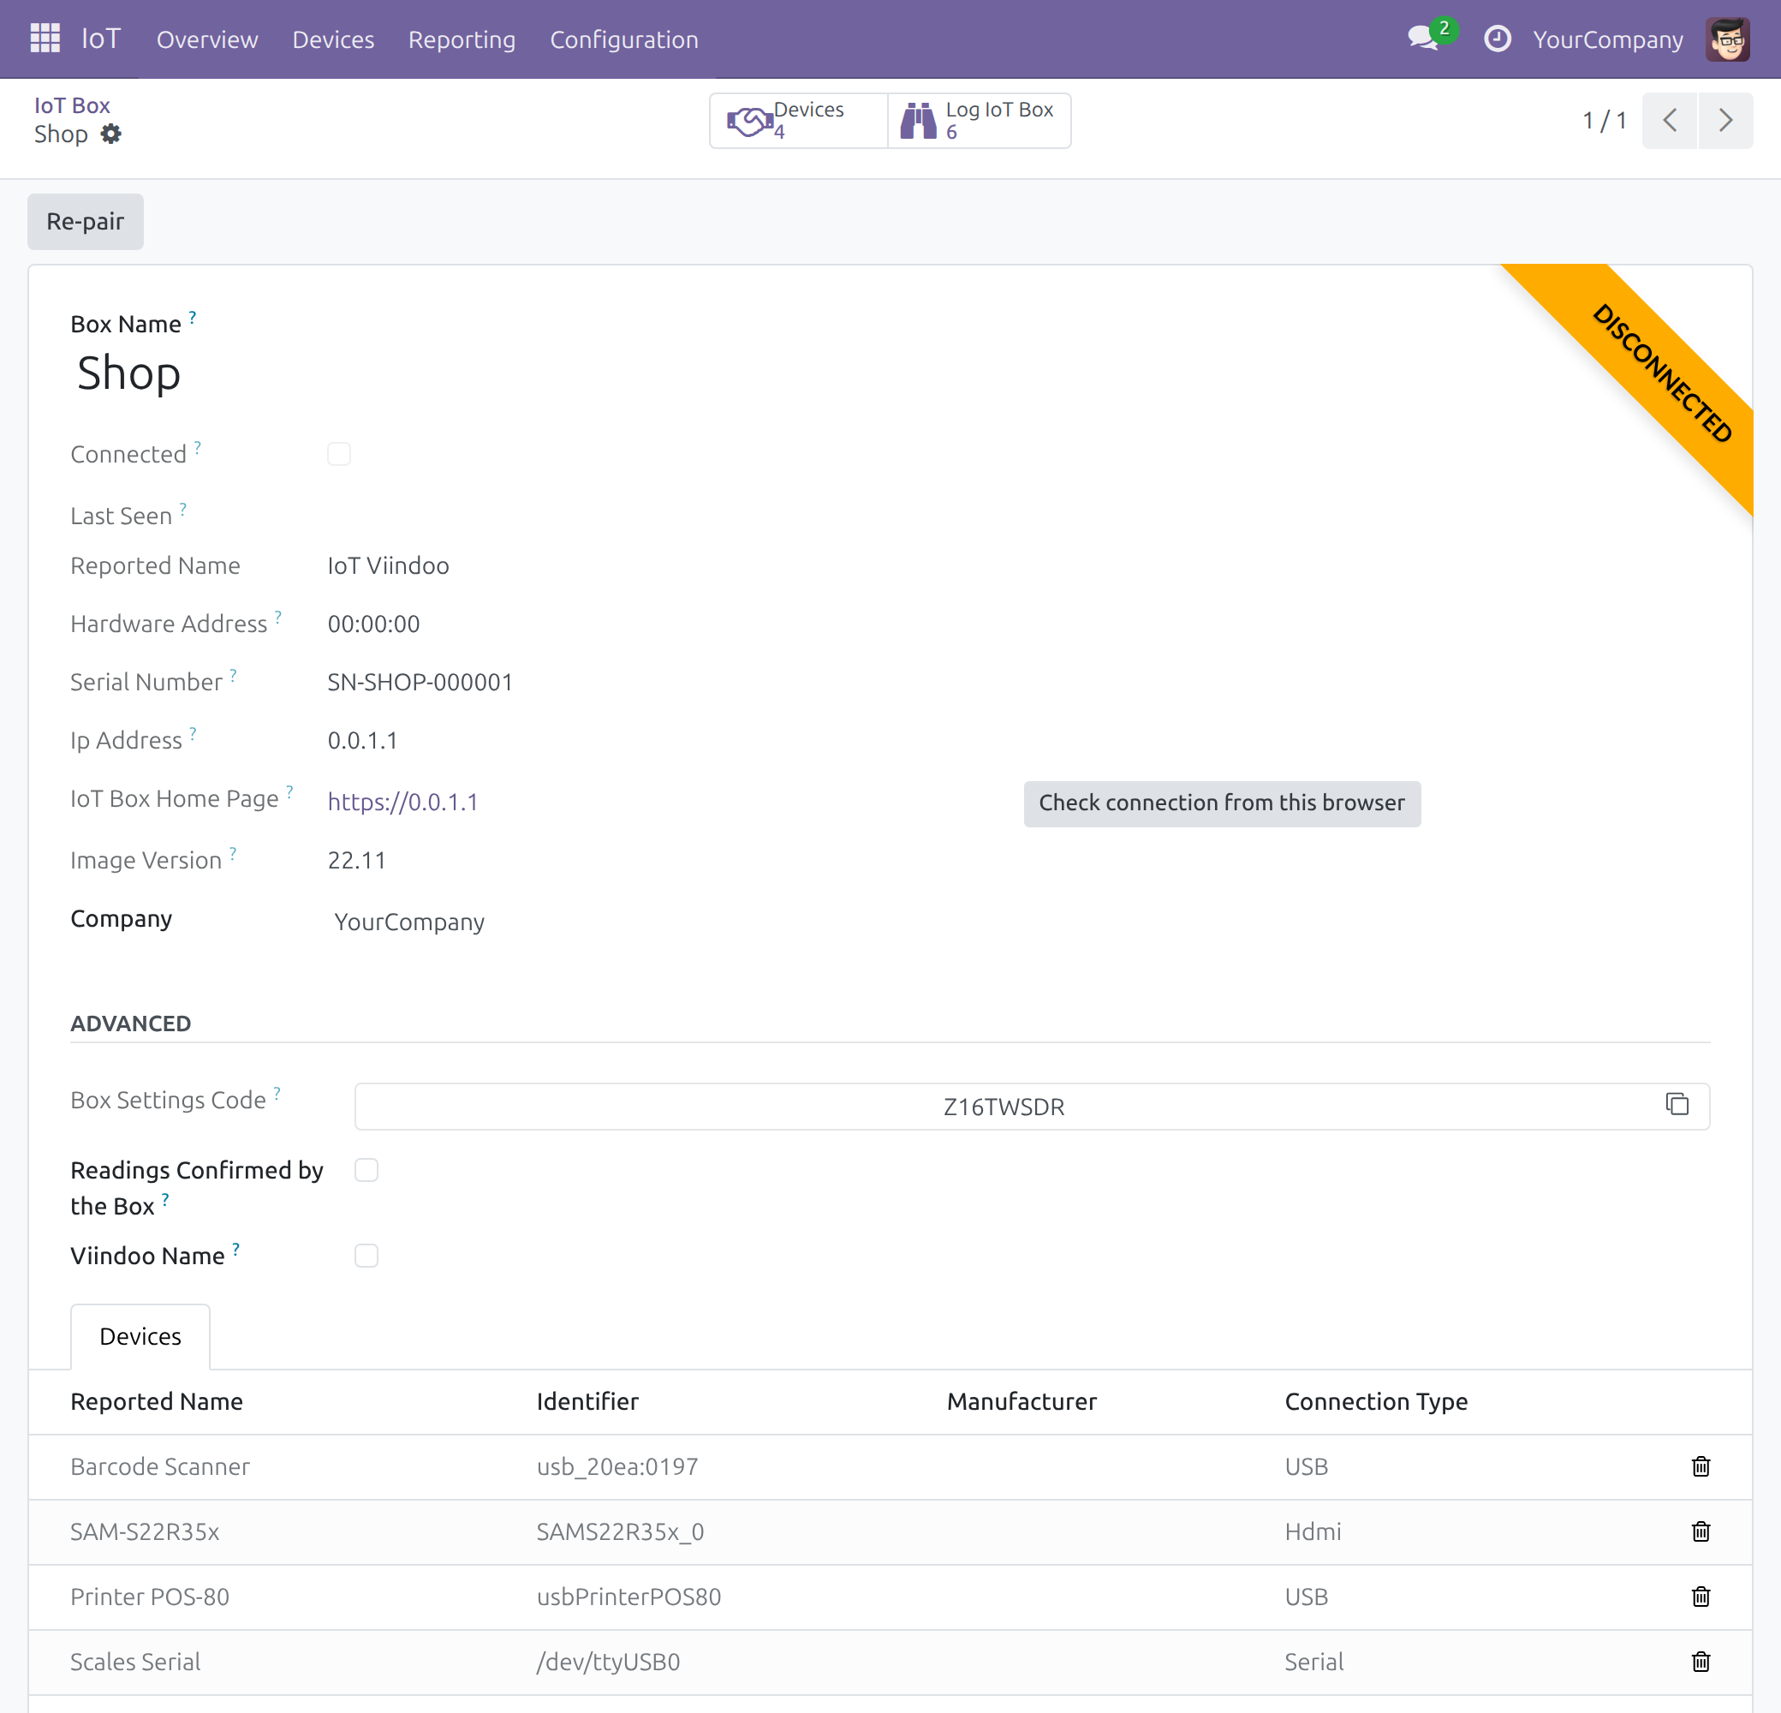1781x1713 pixels.
Task: Open the Reporting menu
Action: [462, 39]
